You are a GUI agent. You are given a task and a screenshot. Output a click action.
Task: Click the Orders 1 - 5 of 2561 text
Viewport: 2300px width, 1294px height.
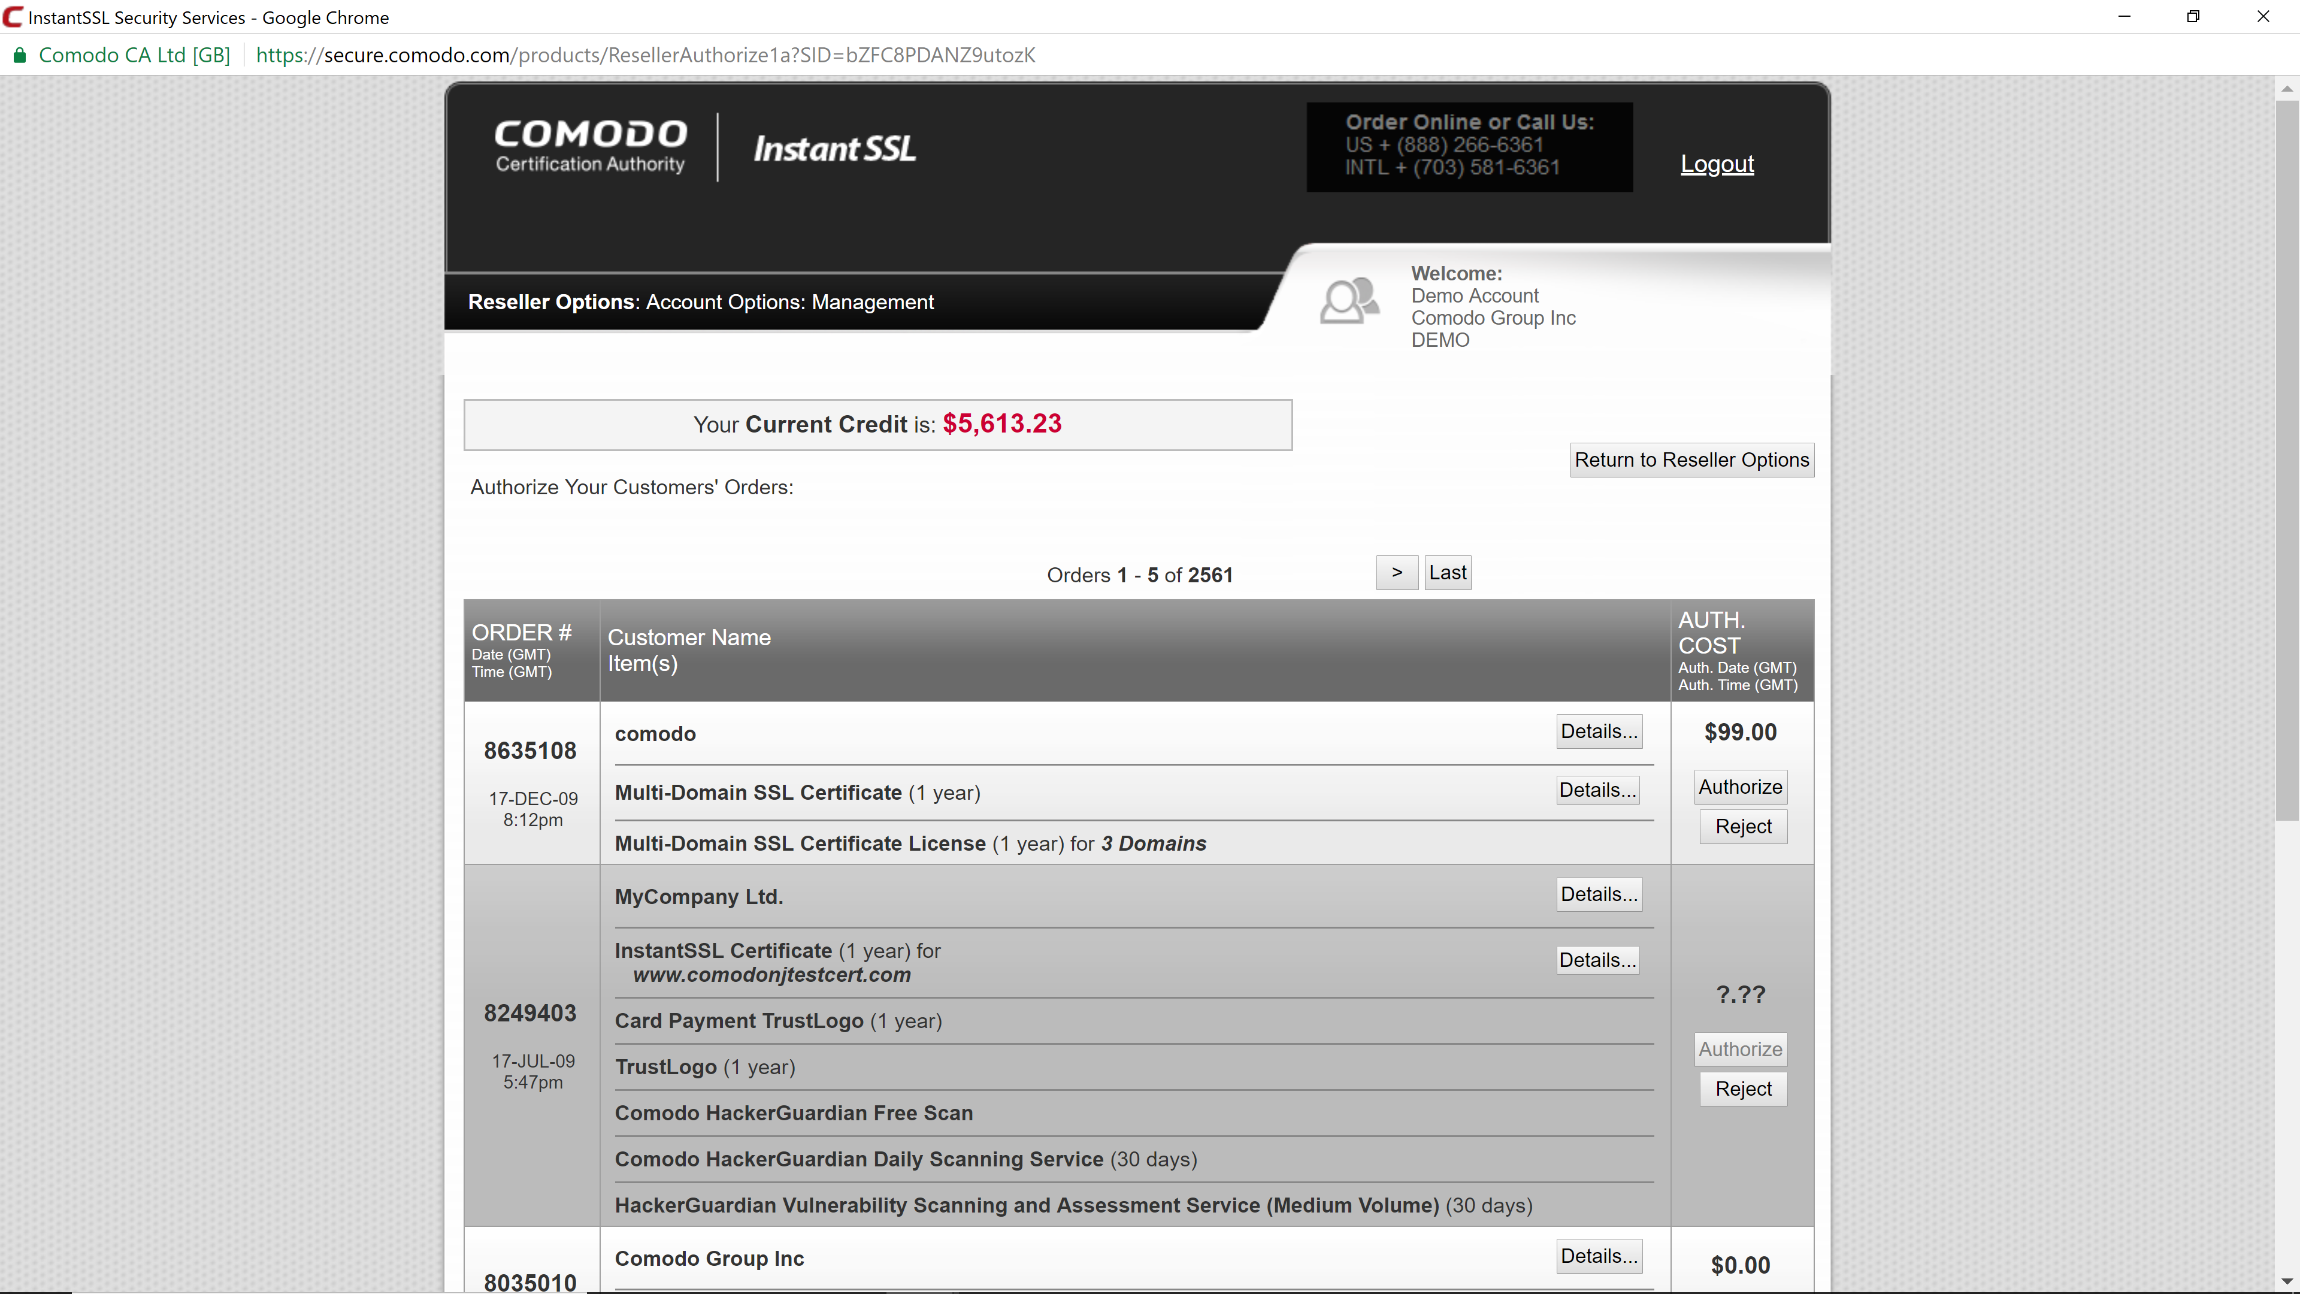point(1139,575)
